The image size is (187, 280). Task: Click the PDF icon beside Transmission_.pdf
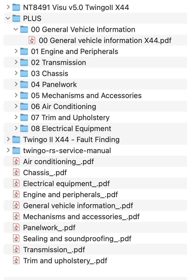coord(16,249)
